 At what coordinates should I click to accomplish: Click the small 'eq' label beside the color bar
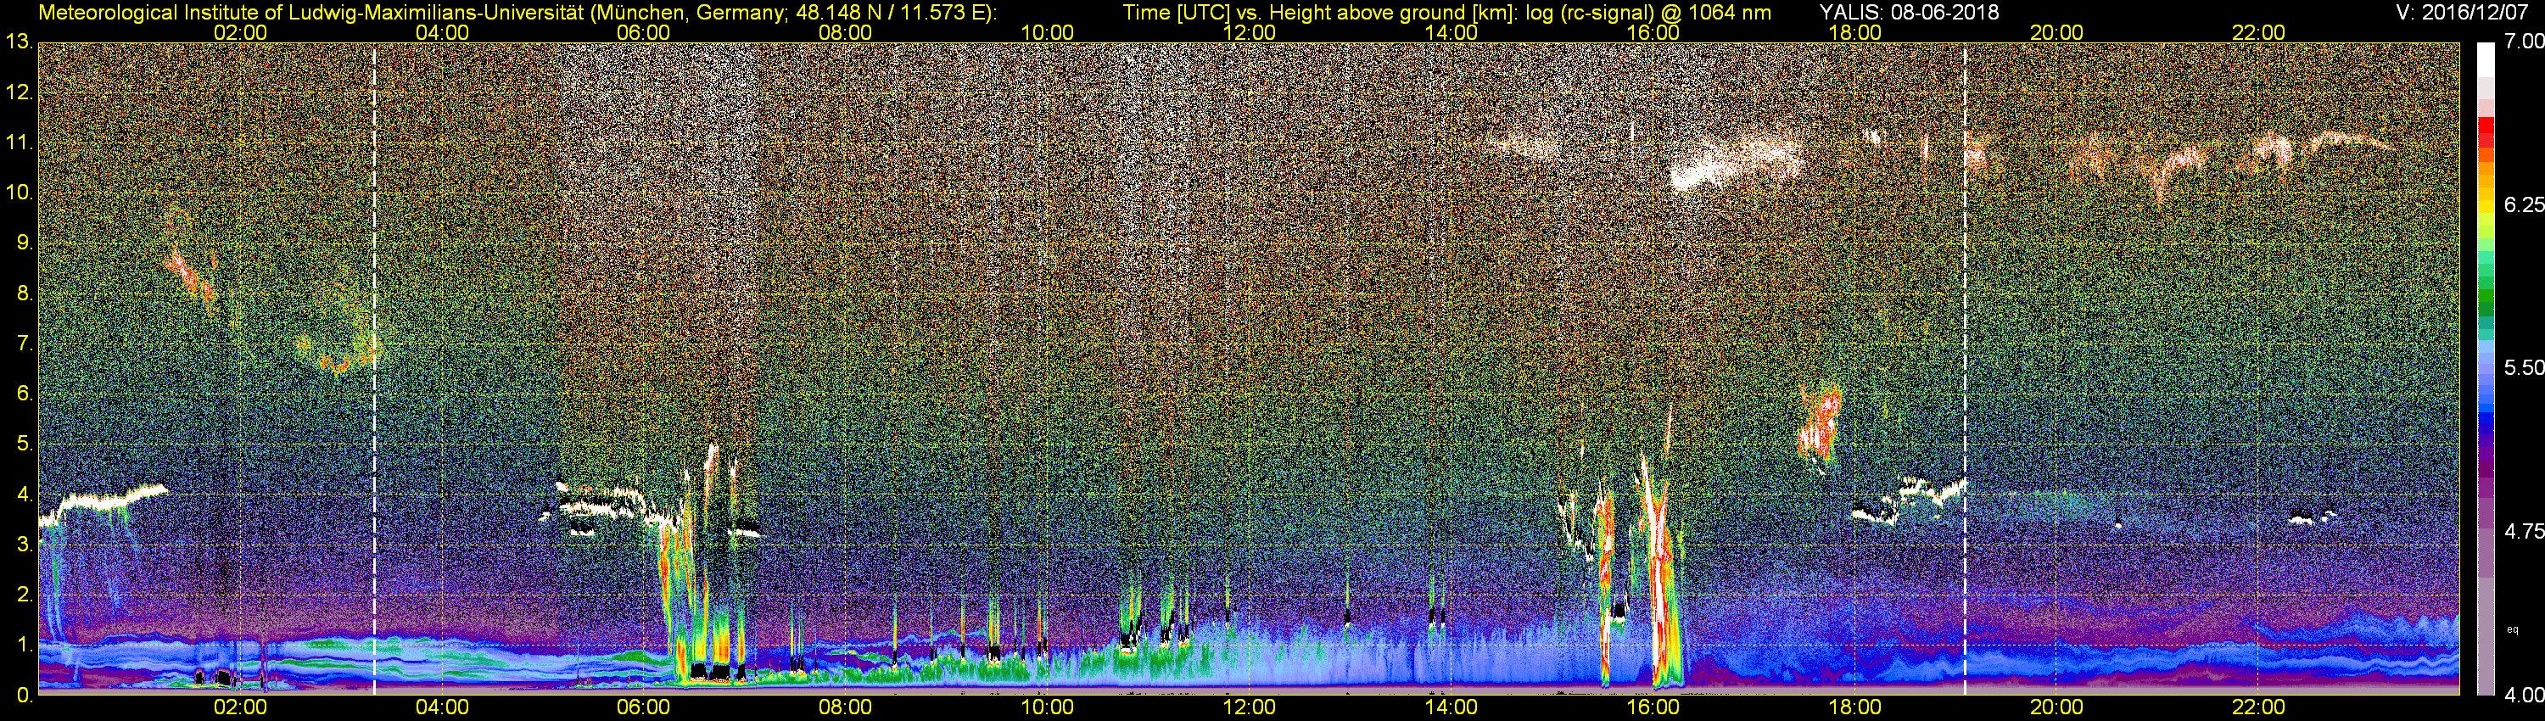[2513, 629]
